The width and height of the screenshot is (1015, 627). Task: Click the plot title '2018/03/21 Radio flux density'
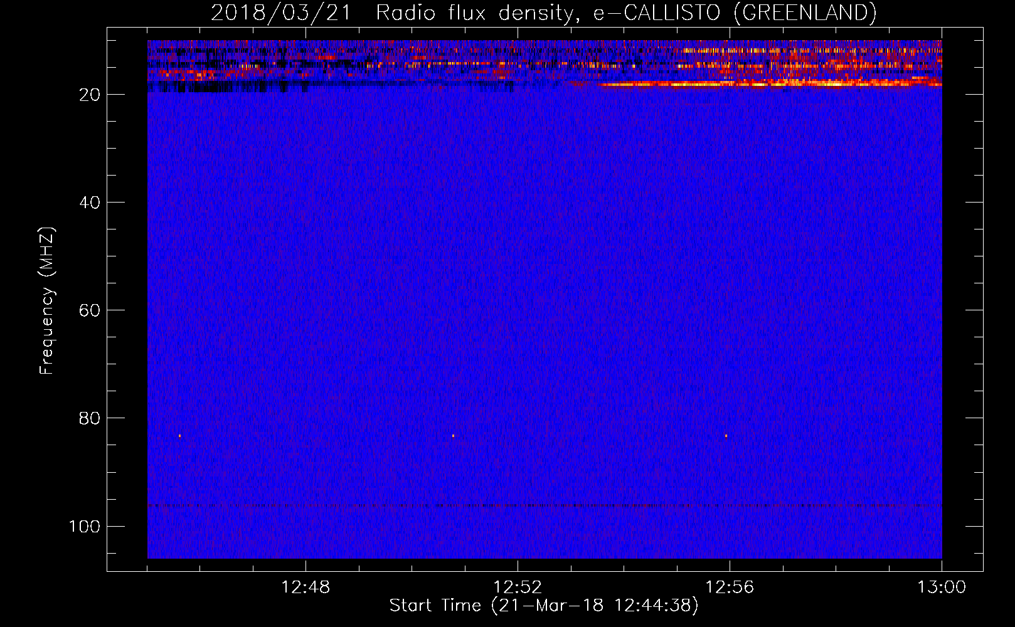click(544, 13)
